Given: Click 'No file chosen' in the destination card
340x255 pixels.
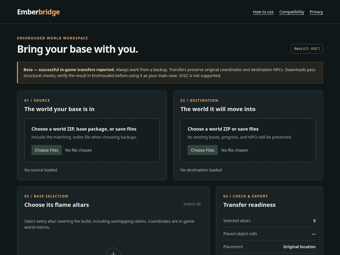Looking at the screenshot, I should click(x=235, y=150).
